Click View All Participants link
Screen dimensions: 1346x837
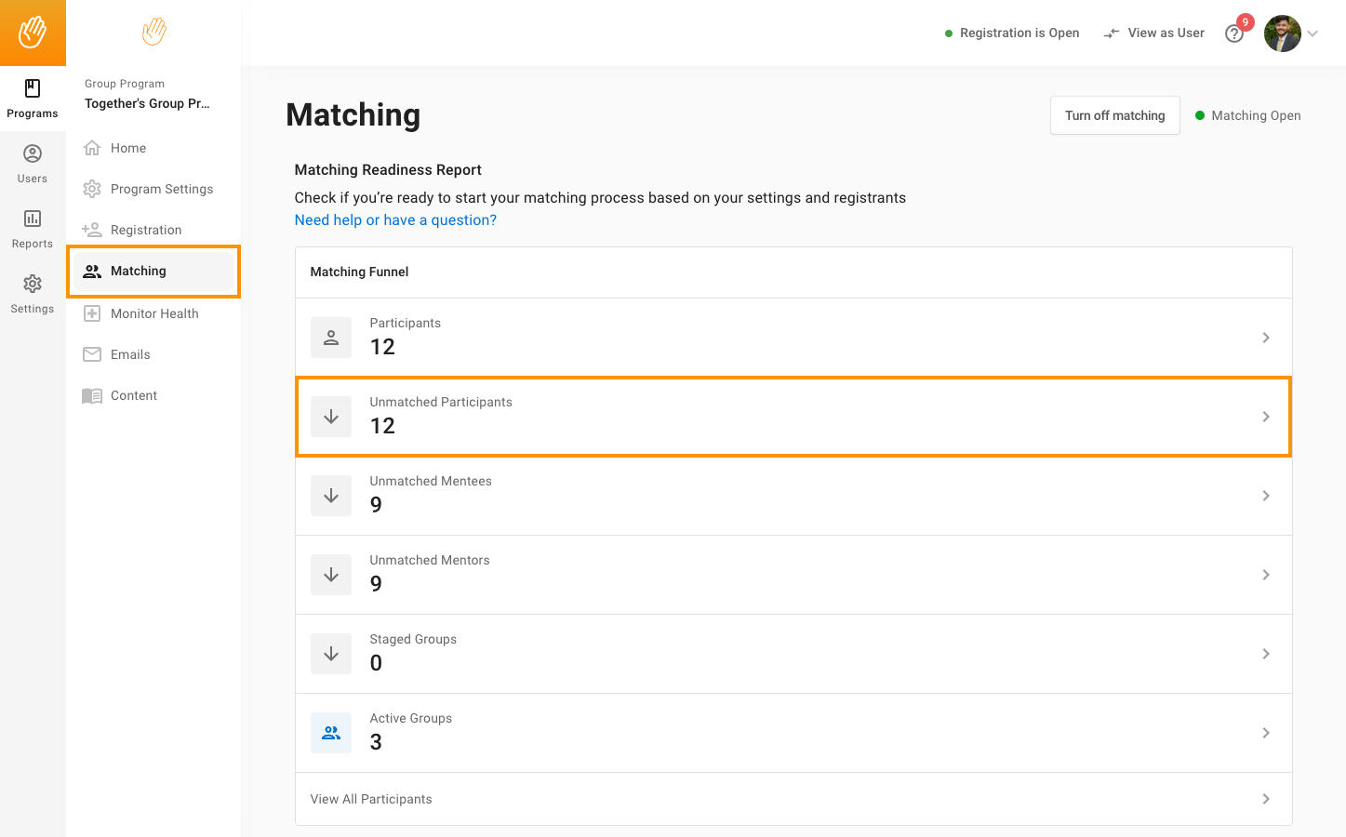[371, 799]
